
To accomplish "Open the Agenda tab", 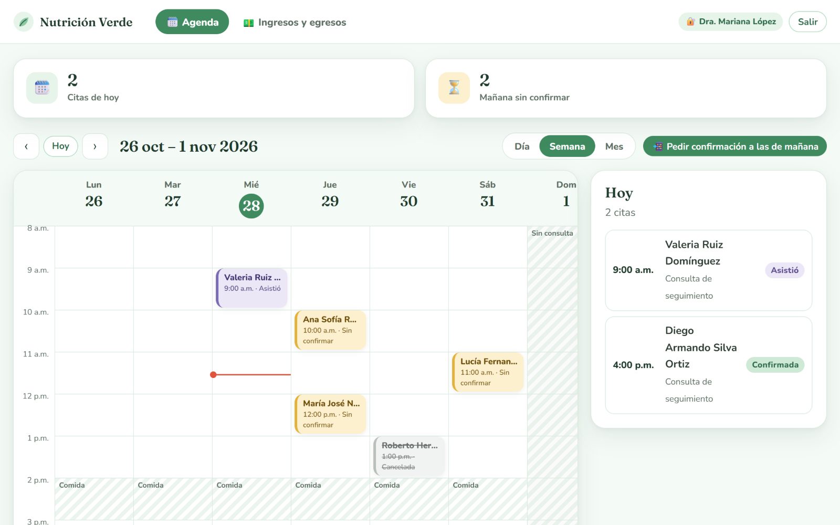I will pos(192,22).
